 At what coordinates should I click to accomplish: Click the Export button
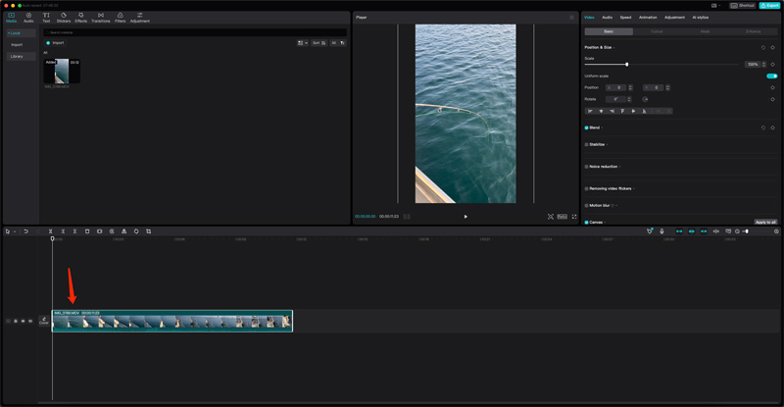tap(769, 5)
